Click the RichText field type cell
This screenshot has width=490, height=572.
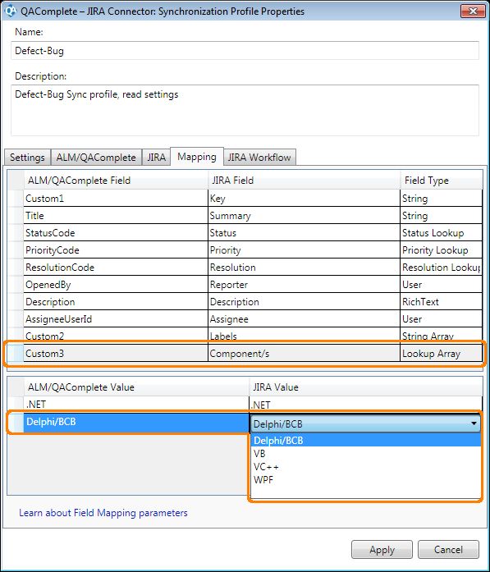pos(442,302)
